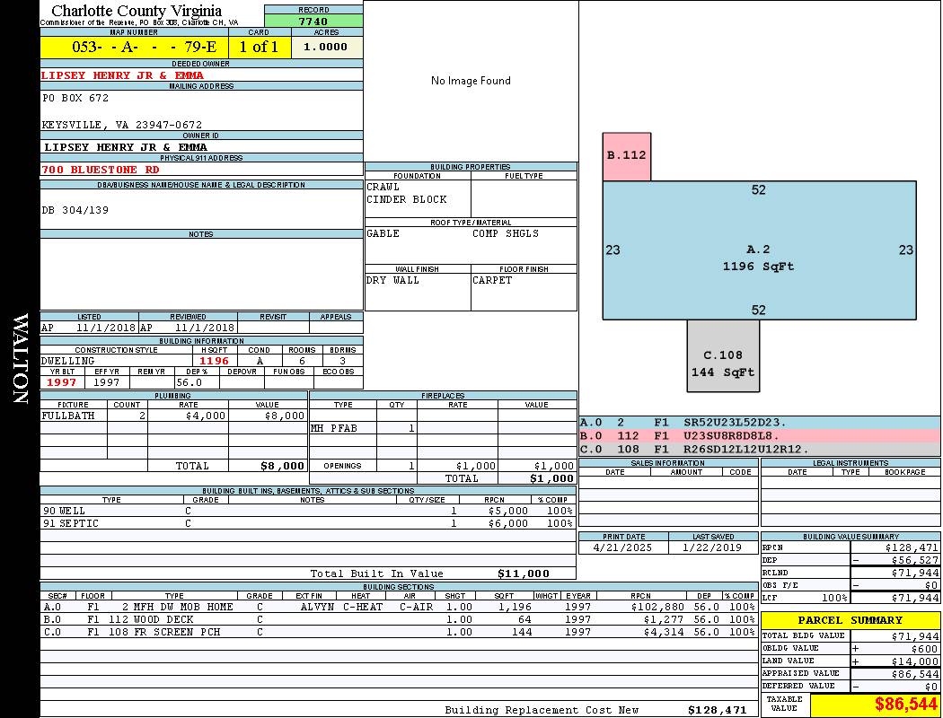The image size is (943, 718).
Task: Click wall finish value DRY WALL
Action: point(392,280)
